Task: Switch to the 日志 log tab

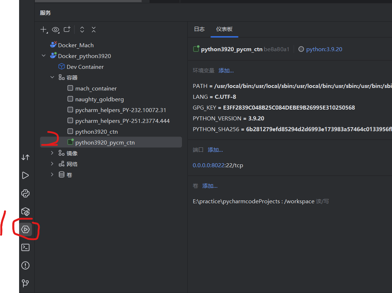Action: 199,29
